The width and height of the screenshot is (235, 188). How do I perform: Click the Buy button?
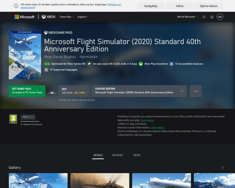pos(74,91)
